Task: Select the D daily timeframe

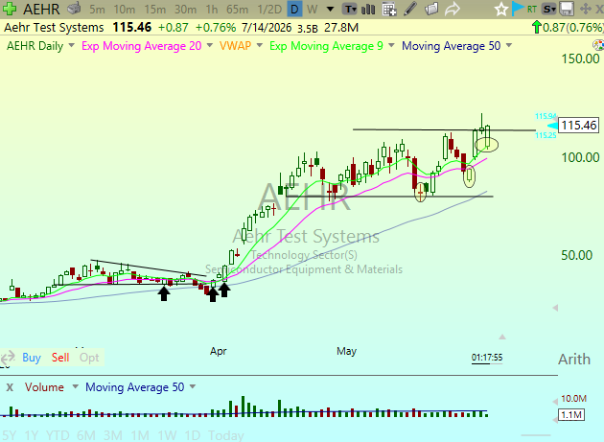Action: point(294,9)
